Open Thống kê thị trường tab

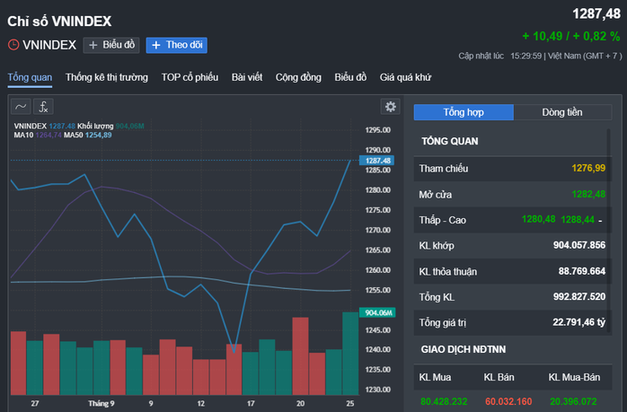coord(107,77)
